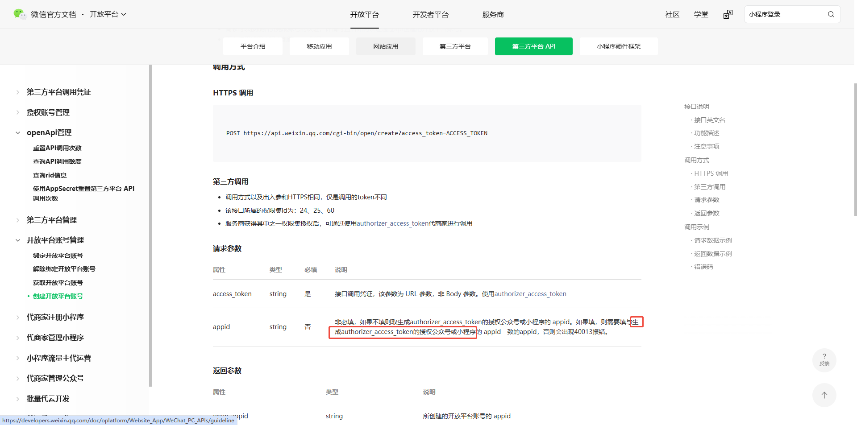
Task: Click the sidebar vertical scrollbar
Action: click(150, 226)
